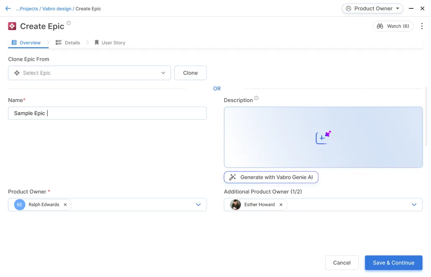This screenshot has width=431, height=277.
Task: Click the back arrow icon
Action: pyautogui.click(x=8, y=8)
